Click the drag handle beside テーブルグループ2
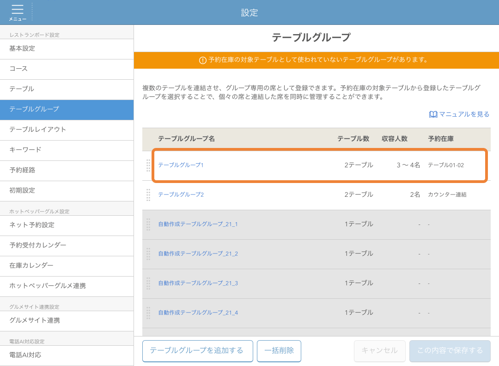The height and width of the screenshot is (366, 499). [148, 195]
